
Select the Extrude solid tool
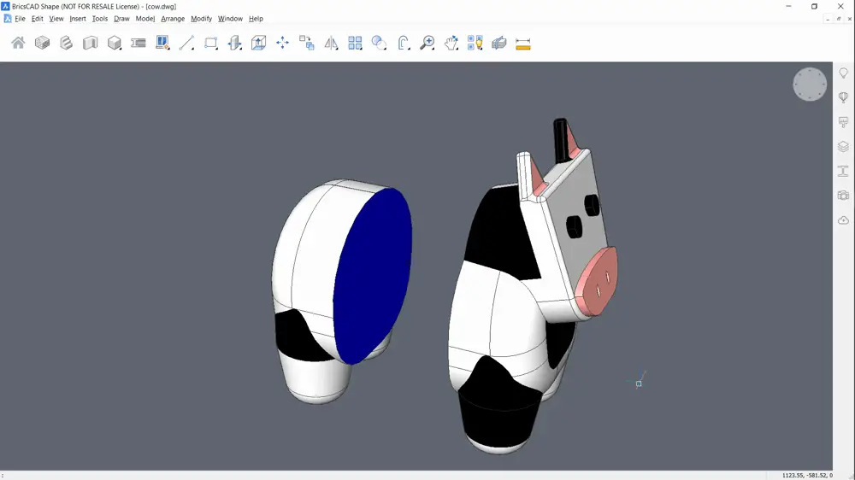258,43
